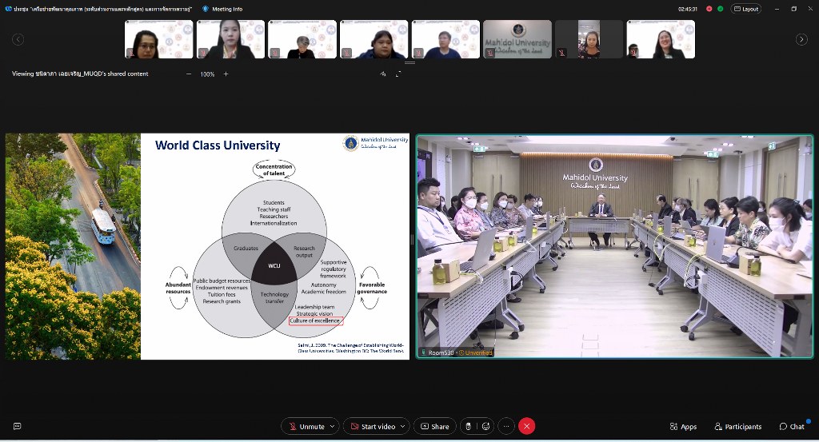Show previous participants with left arrow

18,39
